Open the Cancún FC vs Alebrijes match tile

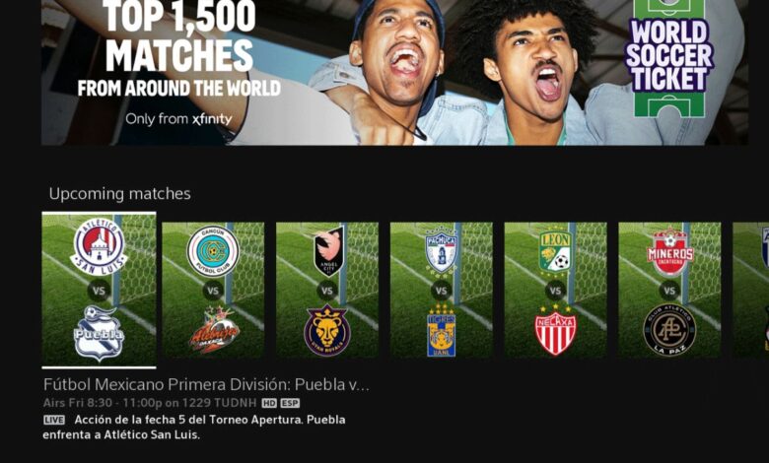click(x=213, y=290)
